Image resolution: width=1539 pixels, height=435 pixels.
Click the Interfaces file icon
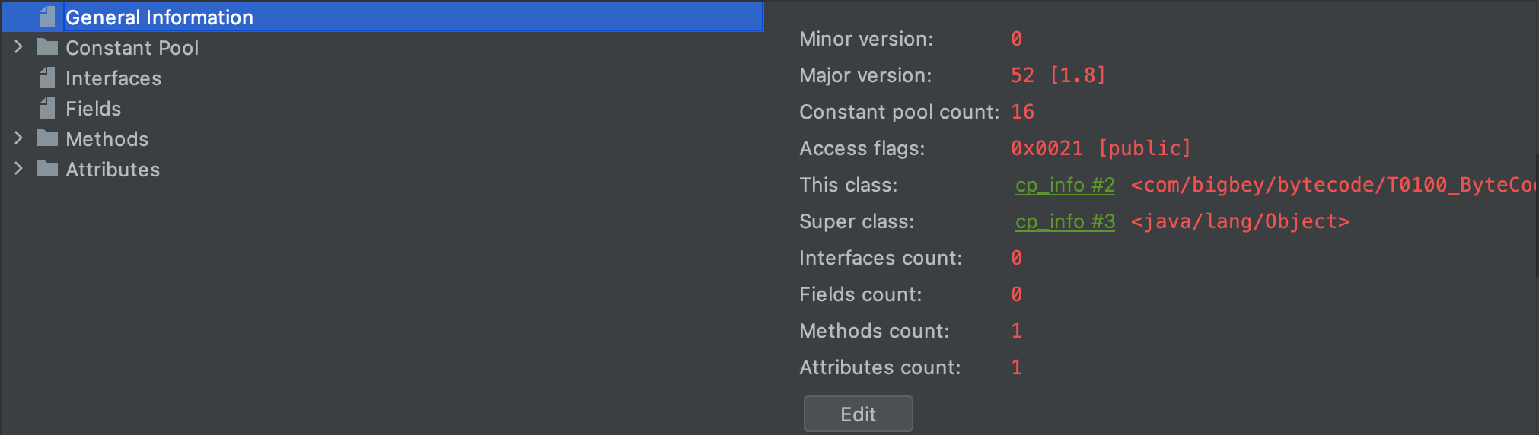[x=47, y=78]
